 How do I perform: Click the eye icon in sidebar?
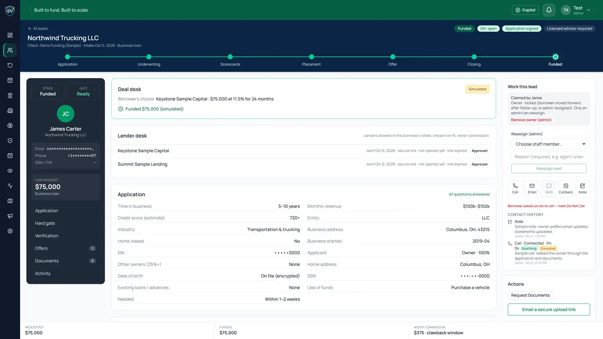[10, 171]
